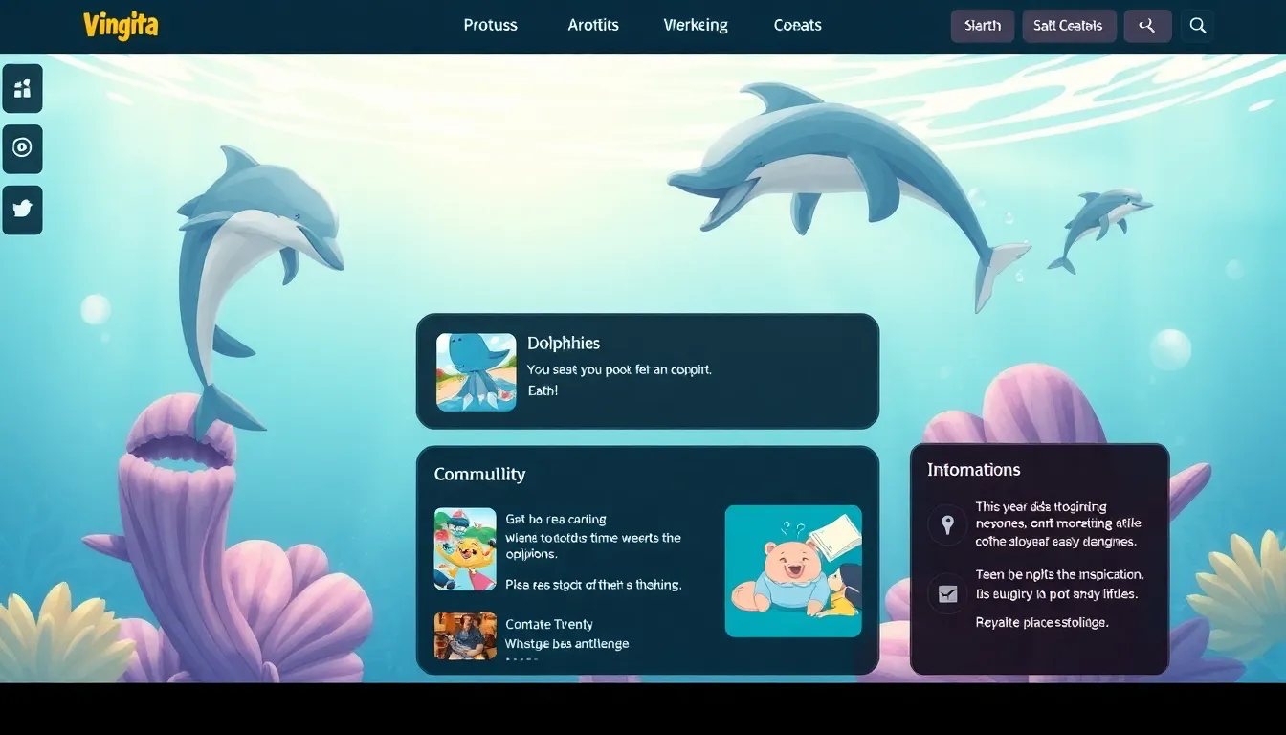Open the circular target icon in sidebar
This screenshot has width=1286, height=735.
tap(22, 148)
